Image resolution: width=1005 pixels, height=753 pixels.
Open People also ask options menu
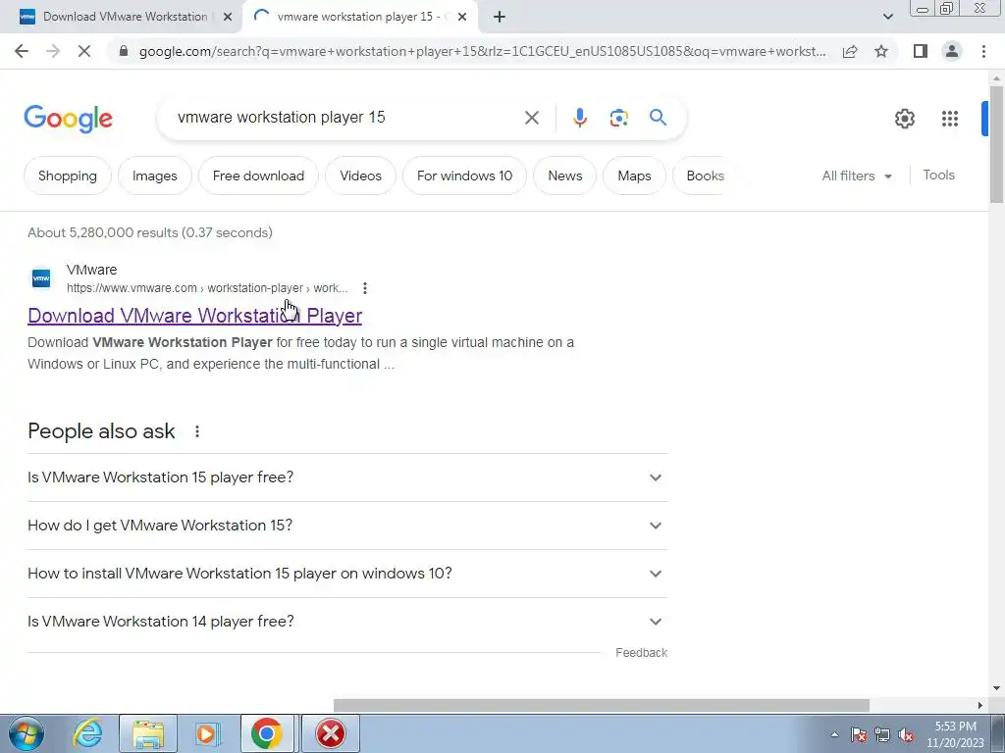click(196, 431)
